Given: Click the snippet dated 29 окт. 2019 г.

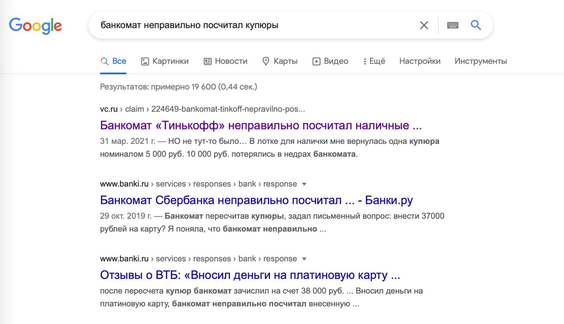Looking at the screenshot, I should (x=272, y=223).
